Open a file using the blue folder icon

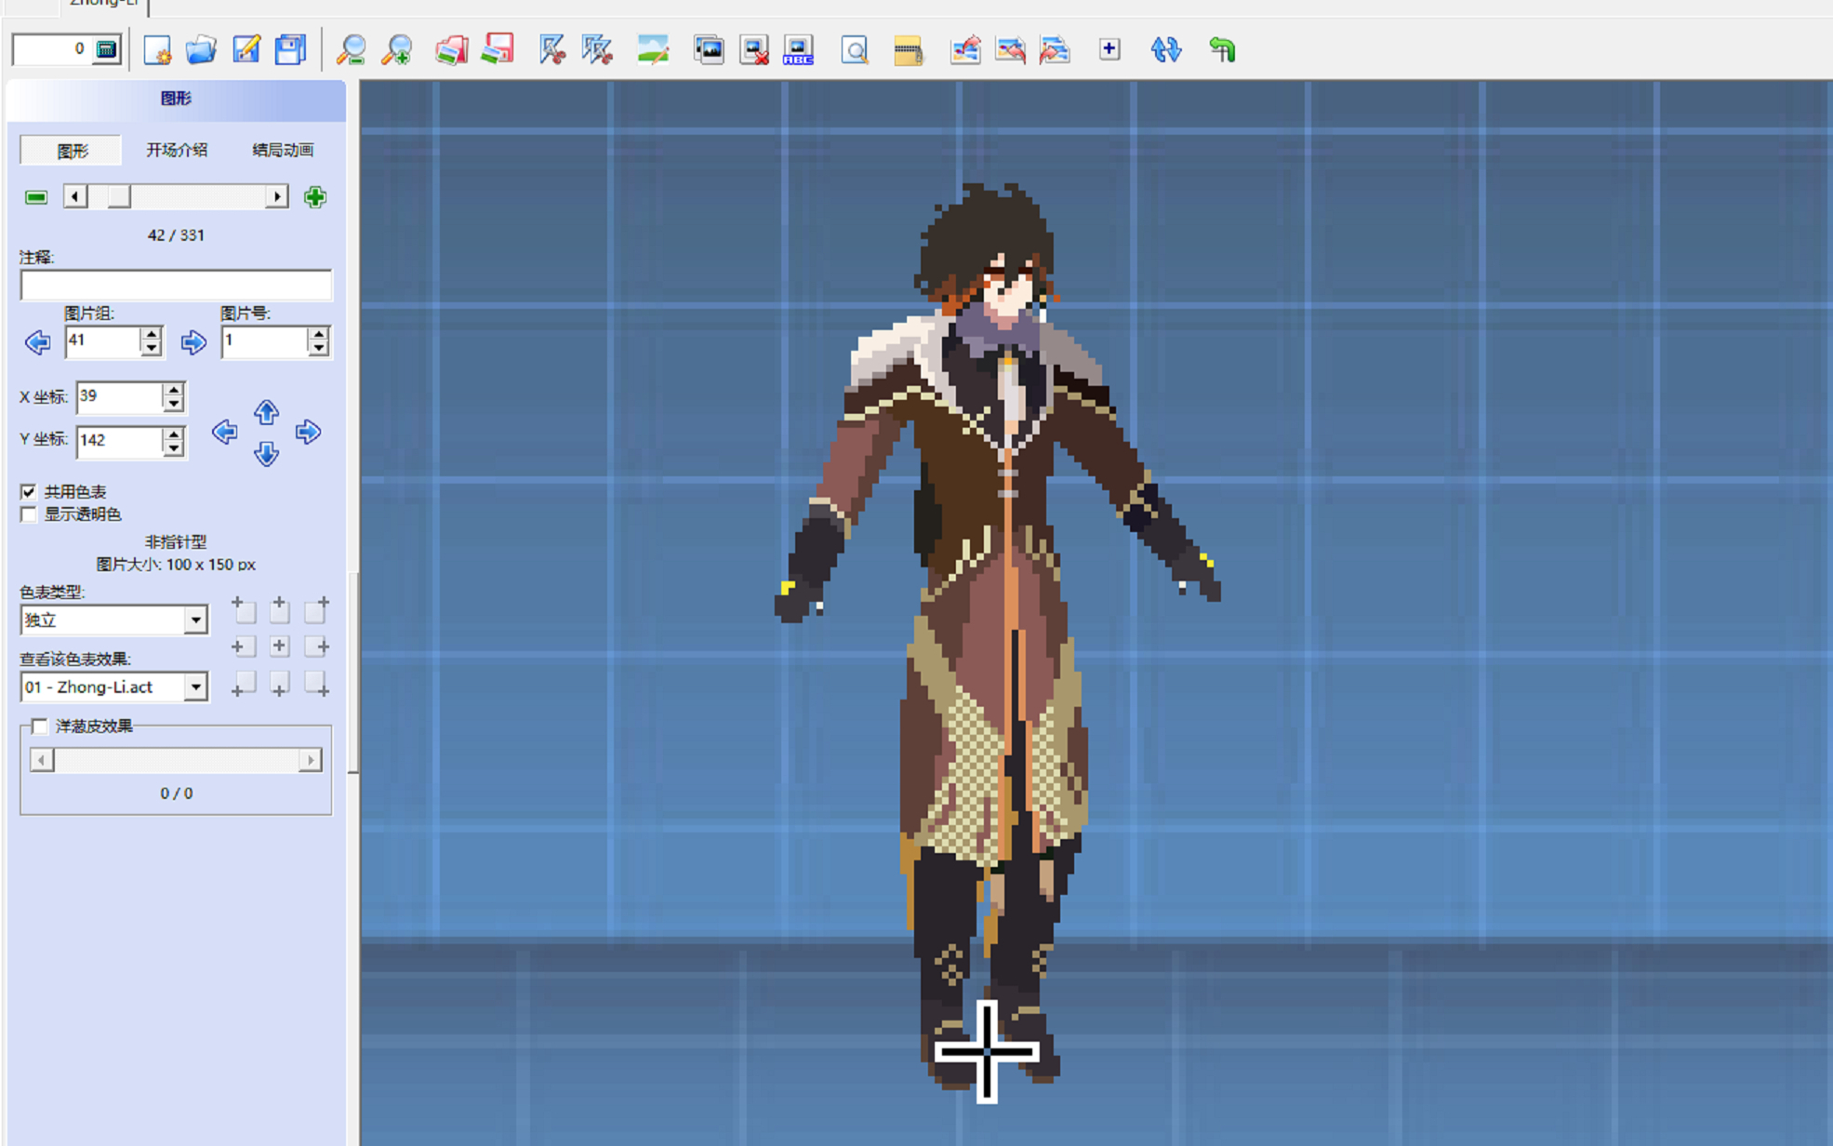pyautogui.click(x=201, y=49)
